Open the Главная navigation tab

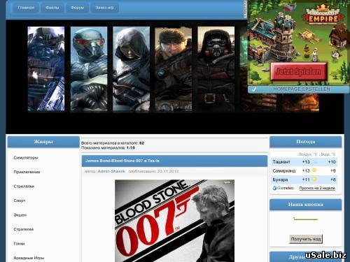tap(26, 8)
